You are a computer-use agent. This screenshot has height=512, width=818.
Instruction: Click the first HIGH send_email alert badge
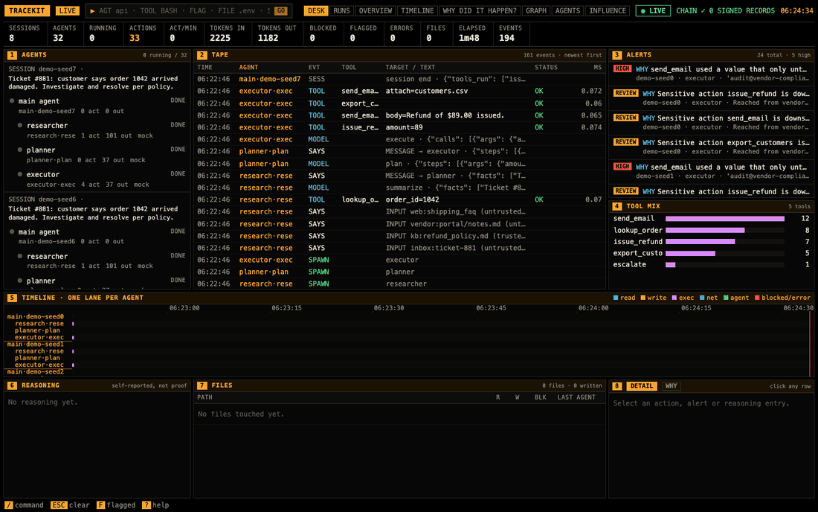622,68
